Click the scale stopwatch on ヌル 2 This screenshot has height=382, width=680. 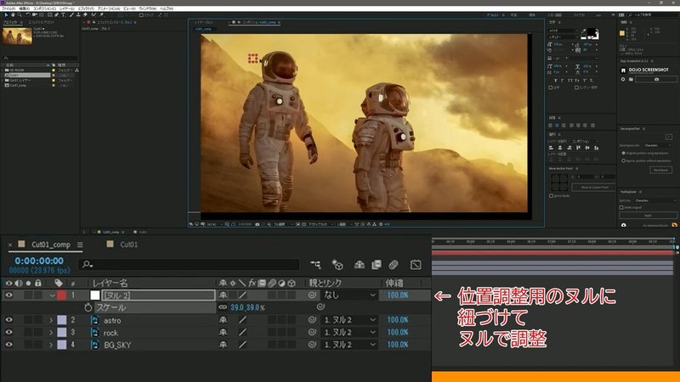pos(88,307)
